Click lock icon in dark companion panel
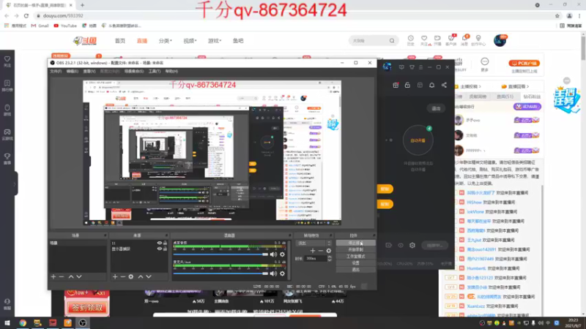 [407, 85]
